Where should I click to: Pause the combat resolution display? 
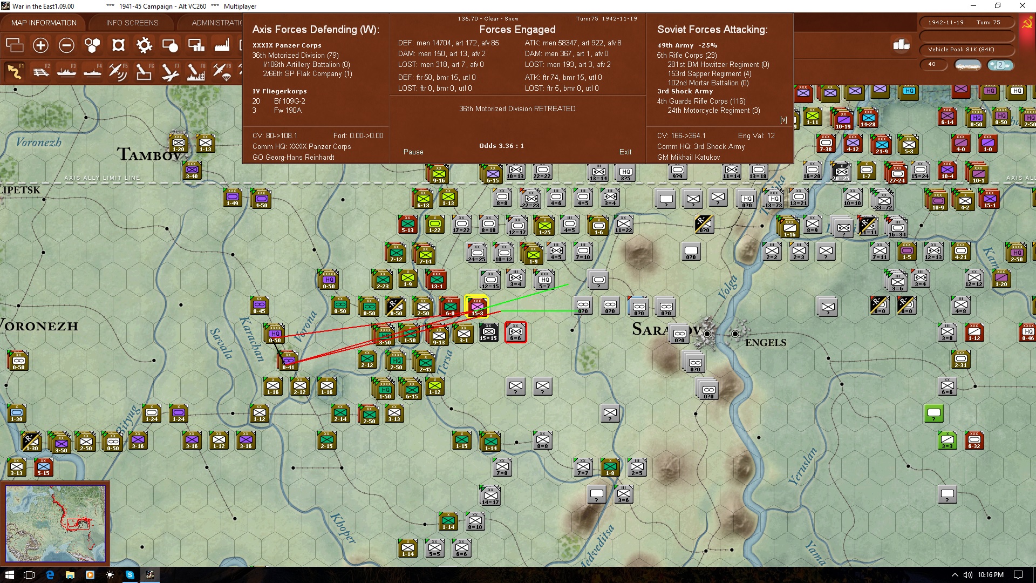pyautogui.click(x=413, y=152)
